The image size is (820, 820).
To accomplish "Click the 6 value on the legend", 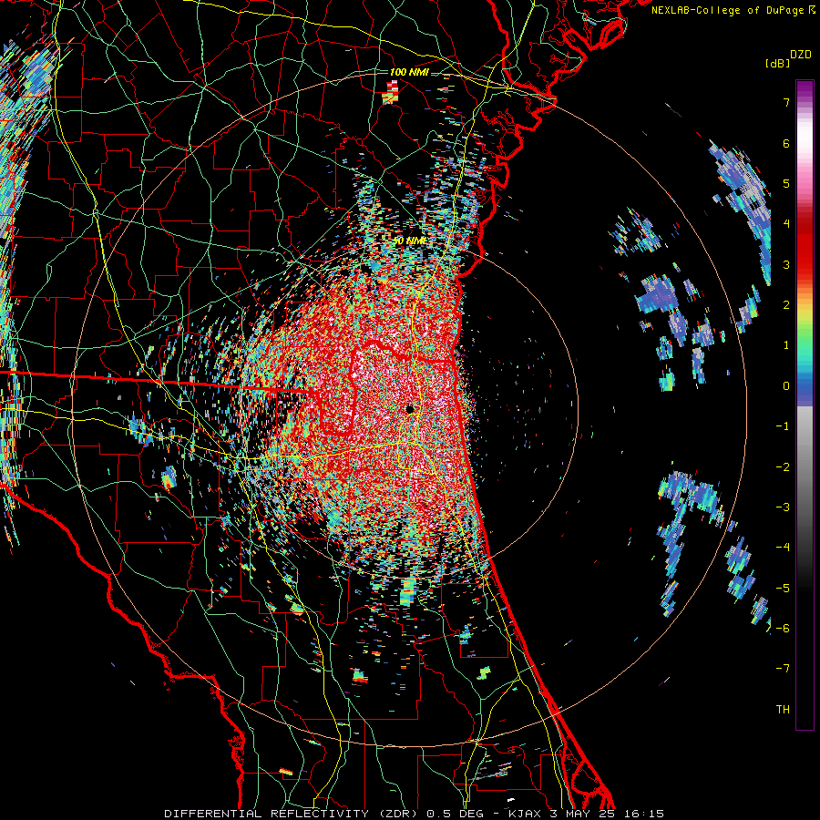I will coord(786,143).
